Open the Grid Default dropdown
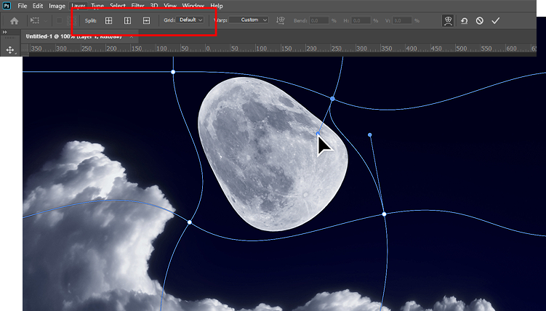This screenshot has height=311, width=546. (x=191, y=20)
